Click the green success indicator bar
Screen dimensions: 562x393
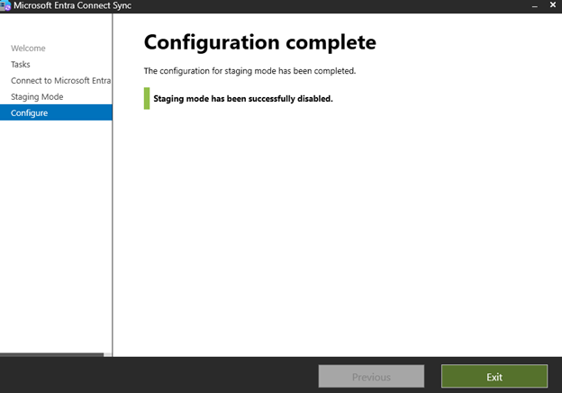click(x=147, y=98)
